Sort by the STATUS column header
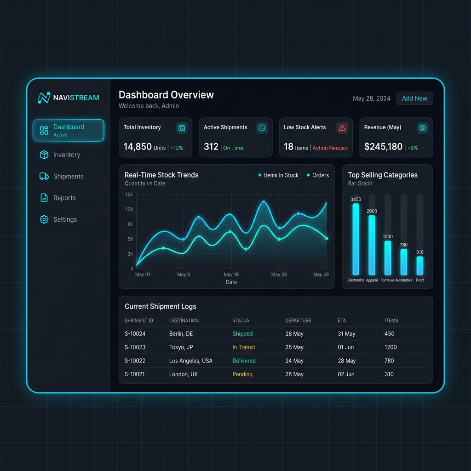The height and width of the screenshot is (471, 471). pyautogui.click(x=241, y=321)
